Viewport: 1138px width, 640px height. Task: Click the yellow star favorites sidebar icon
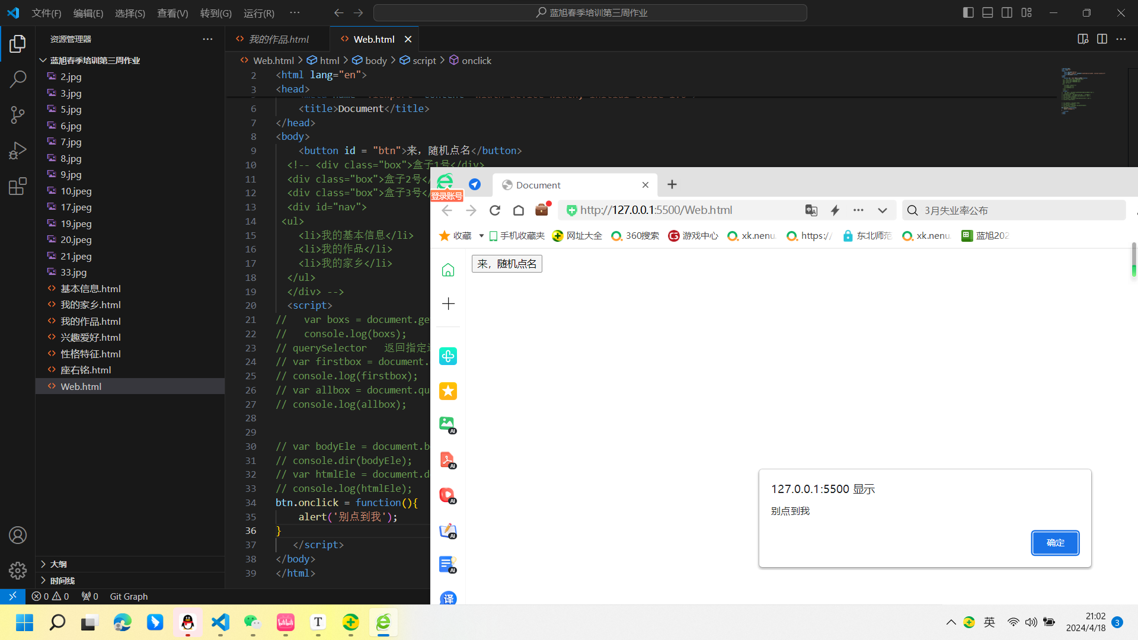[x=448, y=391]
